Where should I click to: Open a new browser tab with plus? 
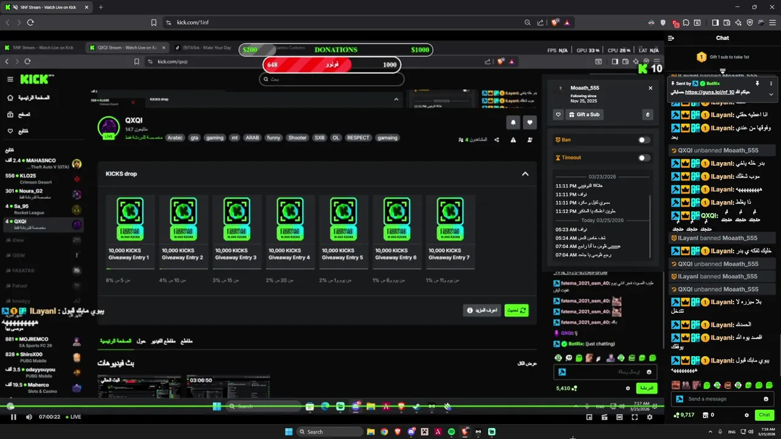click(101, 7)
